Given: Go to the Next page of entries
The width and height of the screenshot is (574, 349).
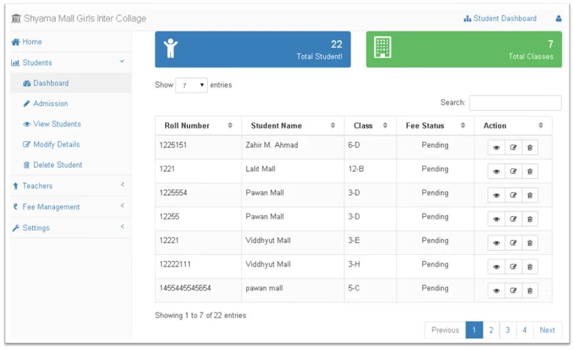Looking at the screenshot, I should coord(547,330).
